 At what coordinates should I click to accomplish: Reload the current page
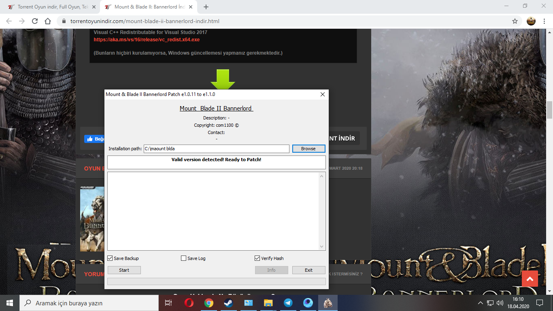[x=35, y=21]
